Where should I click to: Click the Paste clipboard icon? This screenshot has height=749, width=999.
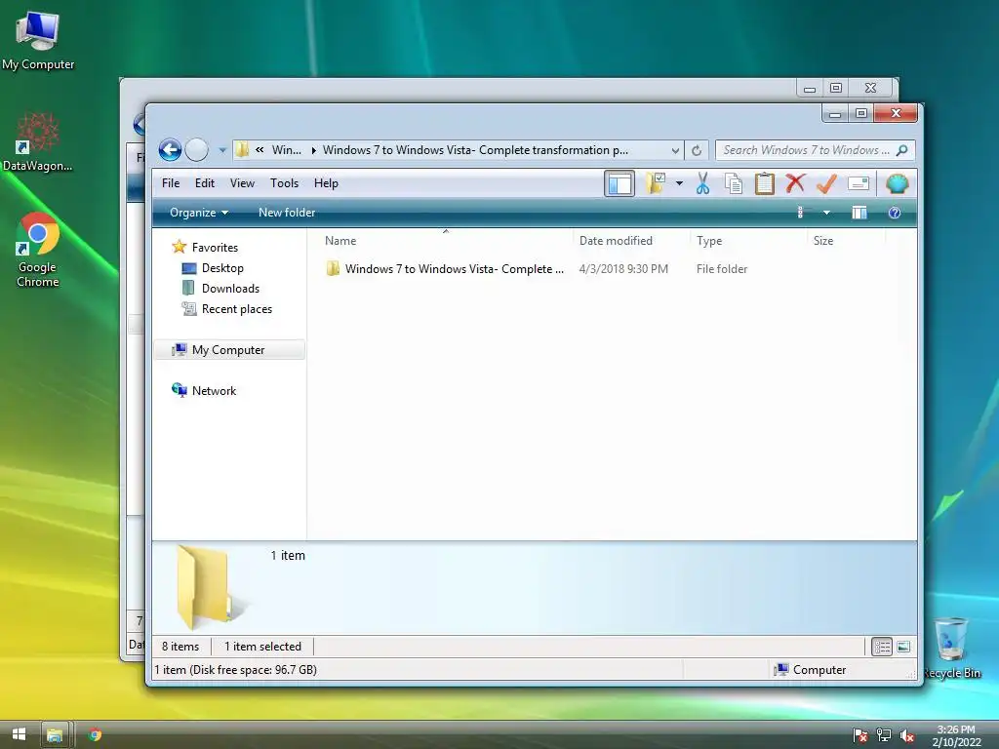765,183
